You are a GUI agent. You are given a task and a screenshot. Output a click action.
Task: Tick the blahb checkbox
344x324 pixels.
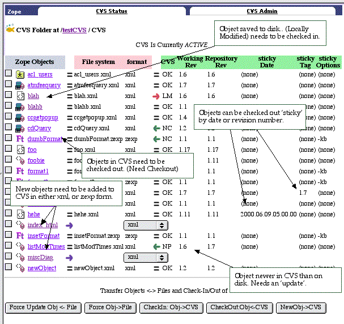pyautogui.click(x=9, y=105)
